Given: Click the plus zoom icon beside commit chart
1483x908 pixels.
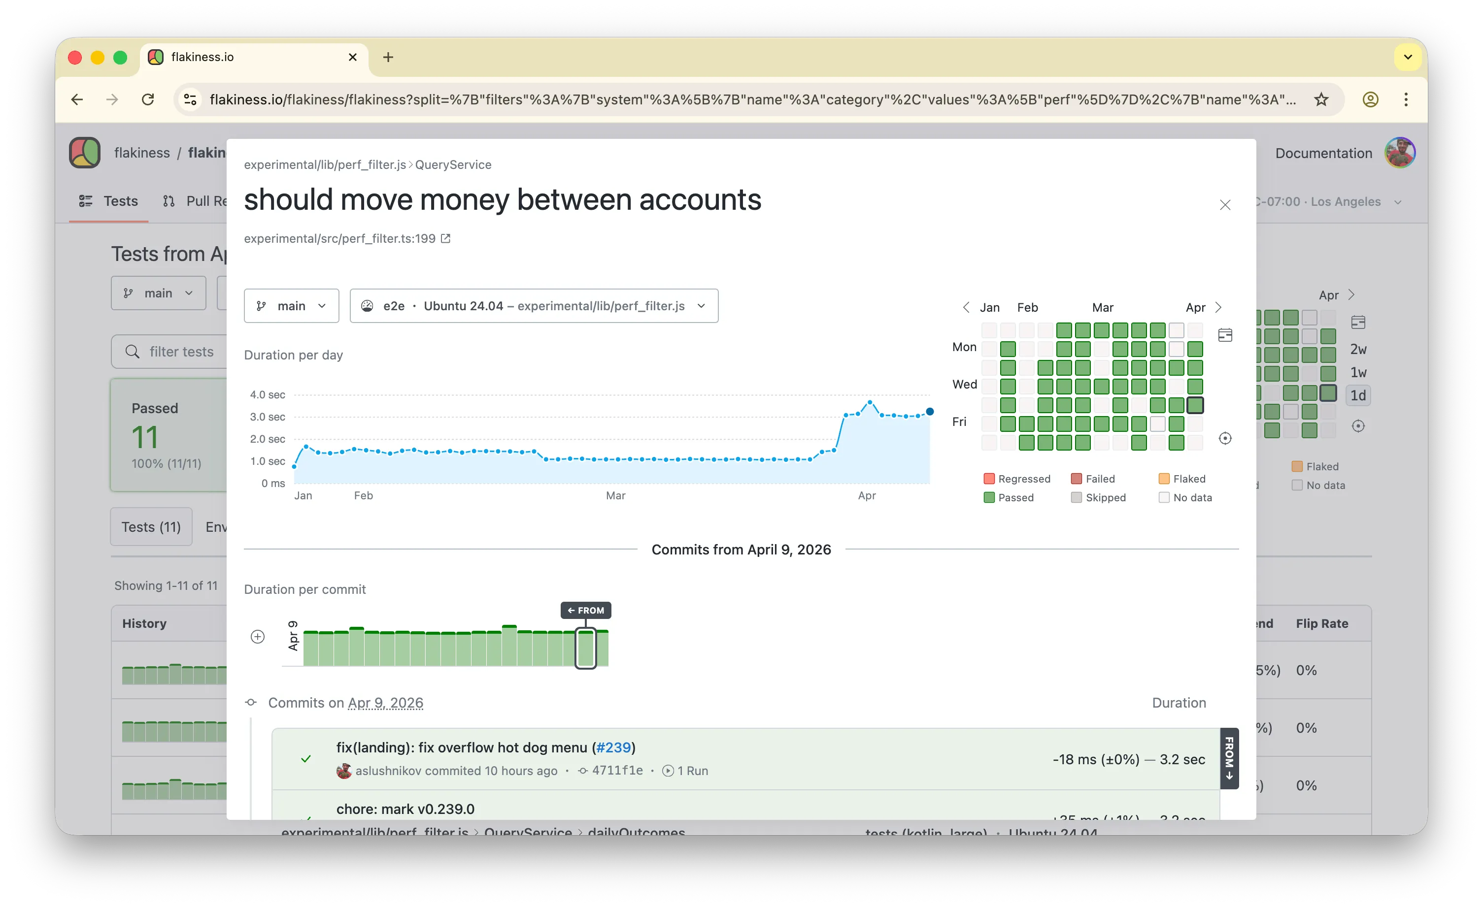Looking at the screenshot, I should tap(258, 636).
